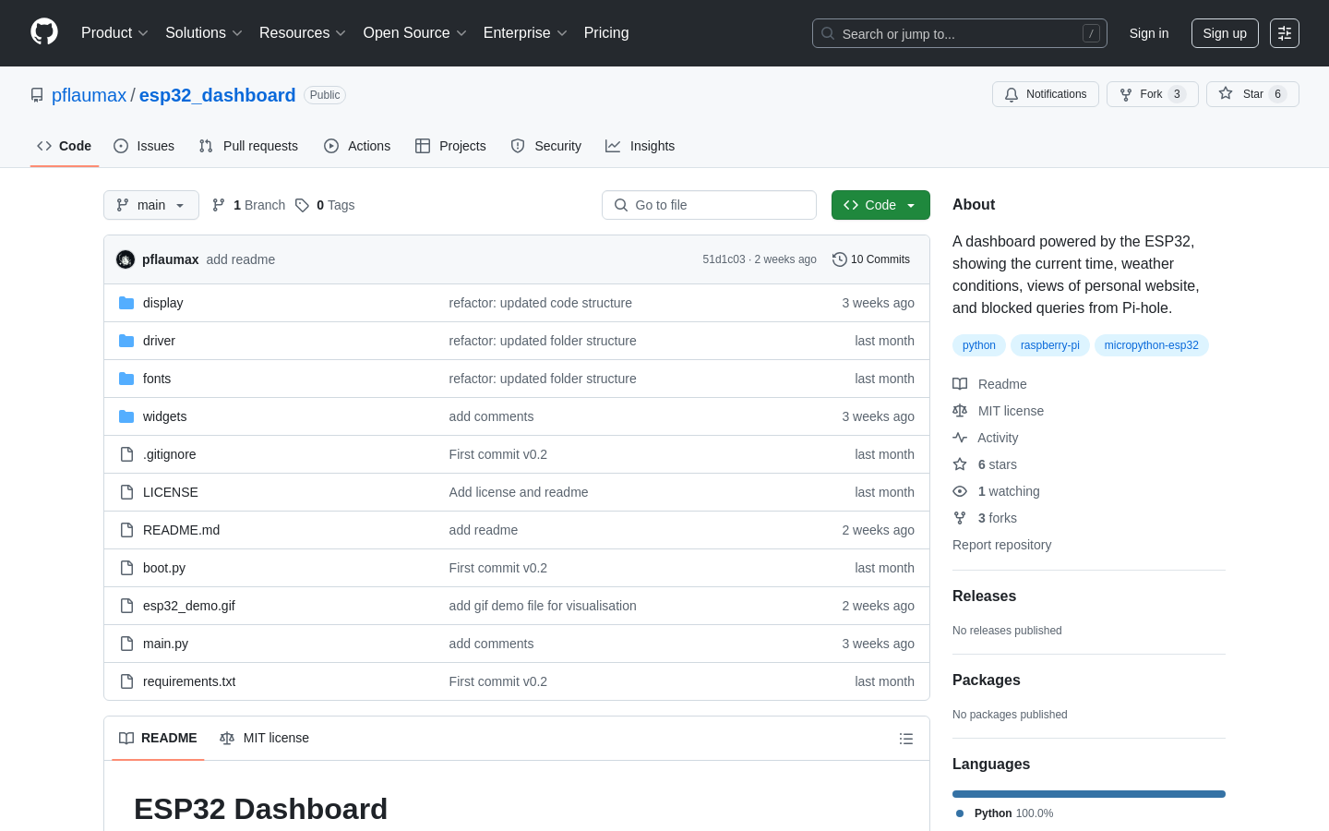The image size is (1329, 831).
Task: Click the eye icon beside 1 watching
Action: click(960, 491)
